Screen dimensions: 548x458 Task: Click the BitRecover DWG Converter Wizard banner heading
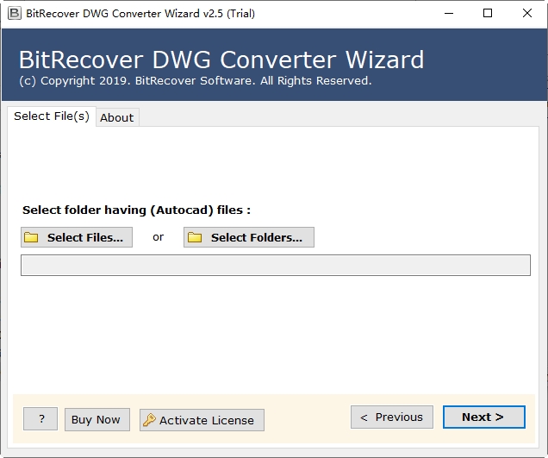tap(221, 60)
